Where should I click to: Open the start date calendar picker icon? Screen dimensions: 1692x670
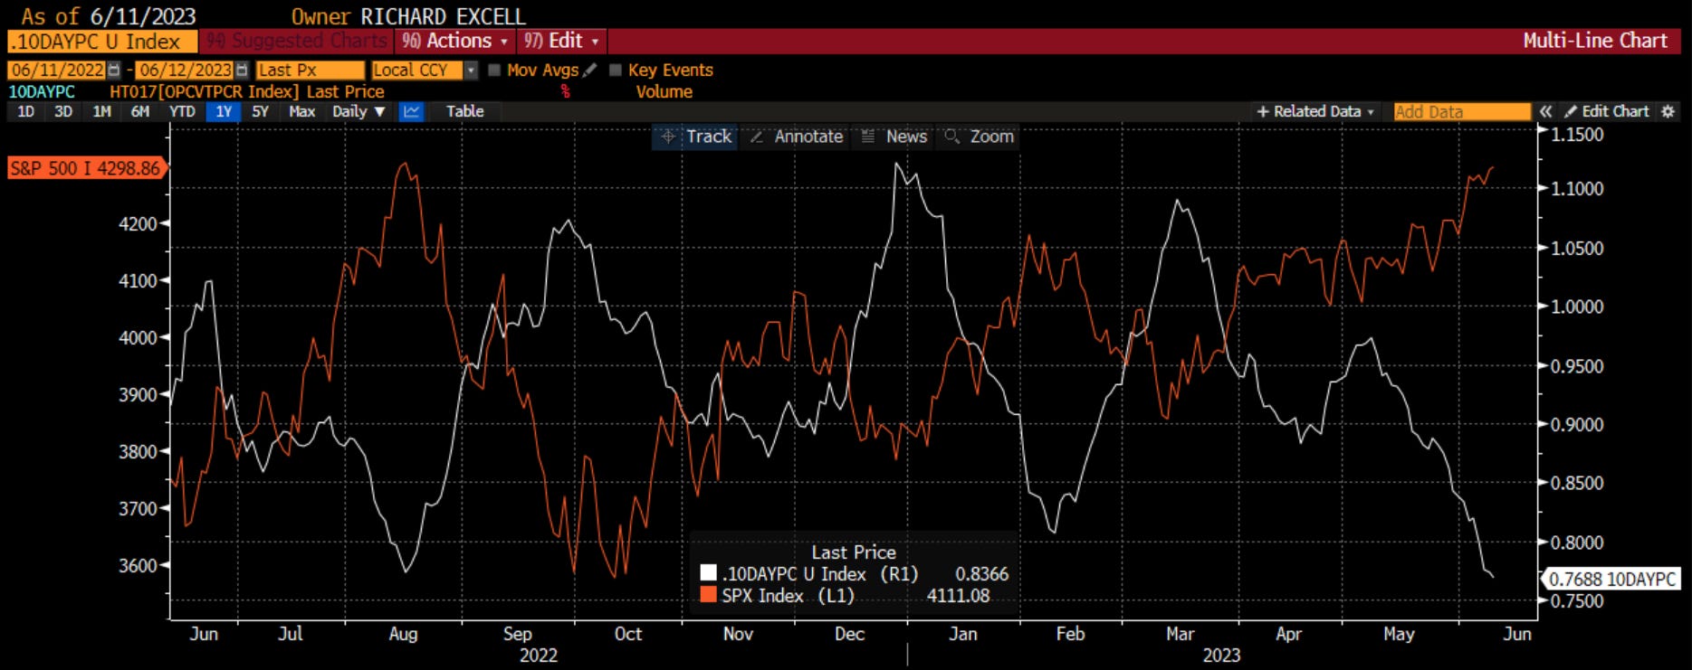click(114, 70)
